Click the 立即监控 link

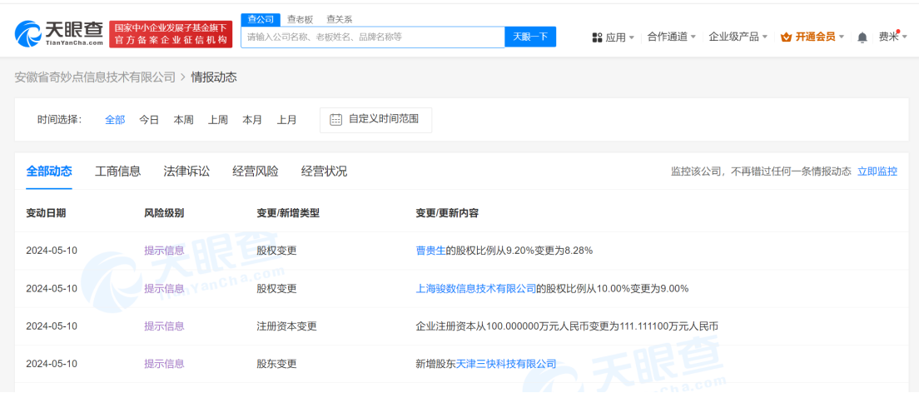877,172
